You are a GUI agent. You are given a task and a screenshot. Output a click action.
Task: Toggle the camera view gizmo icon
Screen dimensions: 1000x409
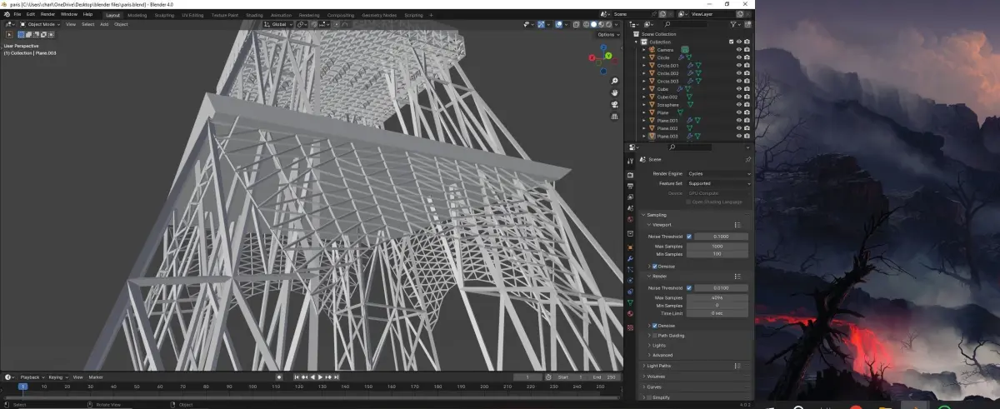point(615,104)
